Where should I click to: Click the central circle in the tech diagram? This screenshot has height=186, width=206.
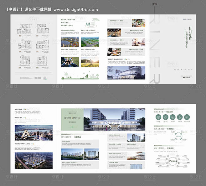click(173, 161)
